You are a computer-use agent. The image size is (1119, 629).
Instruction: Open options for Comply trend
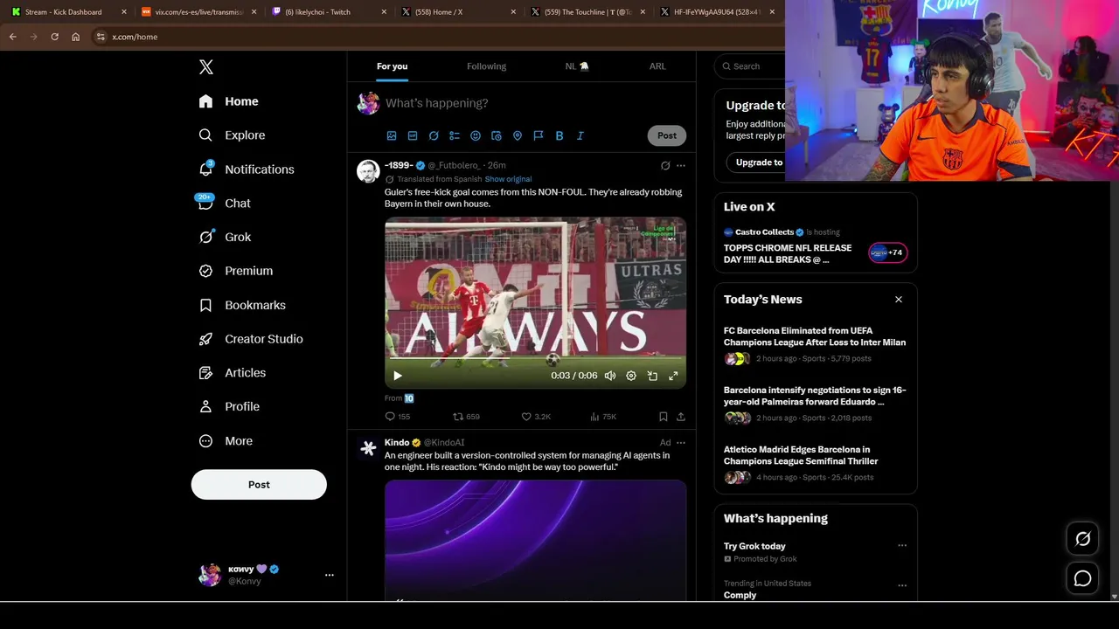click(x=902, y=585)
